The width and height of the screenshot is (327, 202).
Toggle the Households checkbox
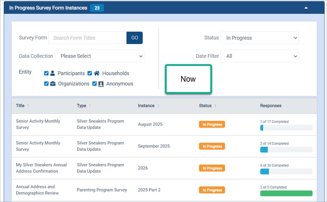[x=89, y=73]
